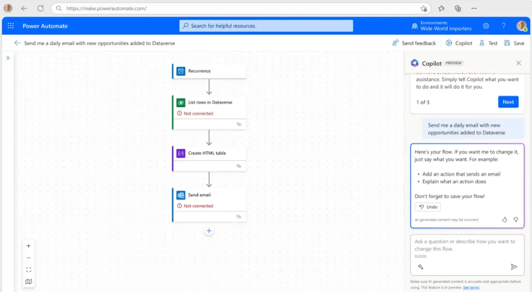This screenshot has width=532, height=292.
Task: Fit flow to screen icon
Action: coord(29,269)
